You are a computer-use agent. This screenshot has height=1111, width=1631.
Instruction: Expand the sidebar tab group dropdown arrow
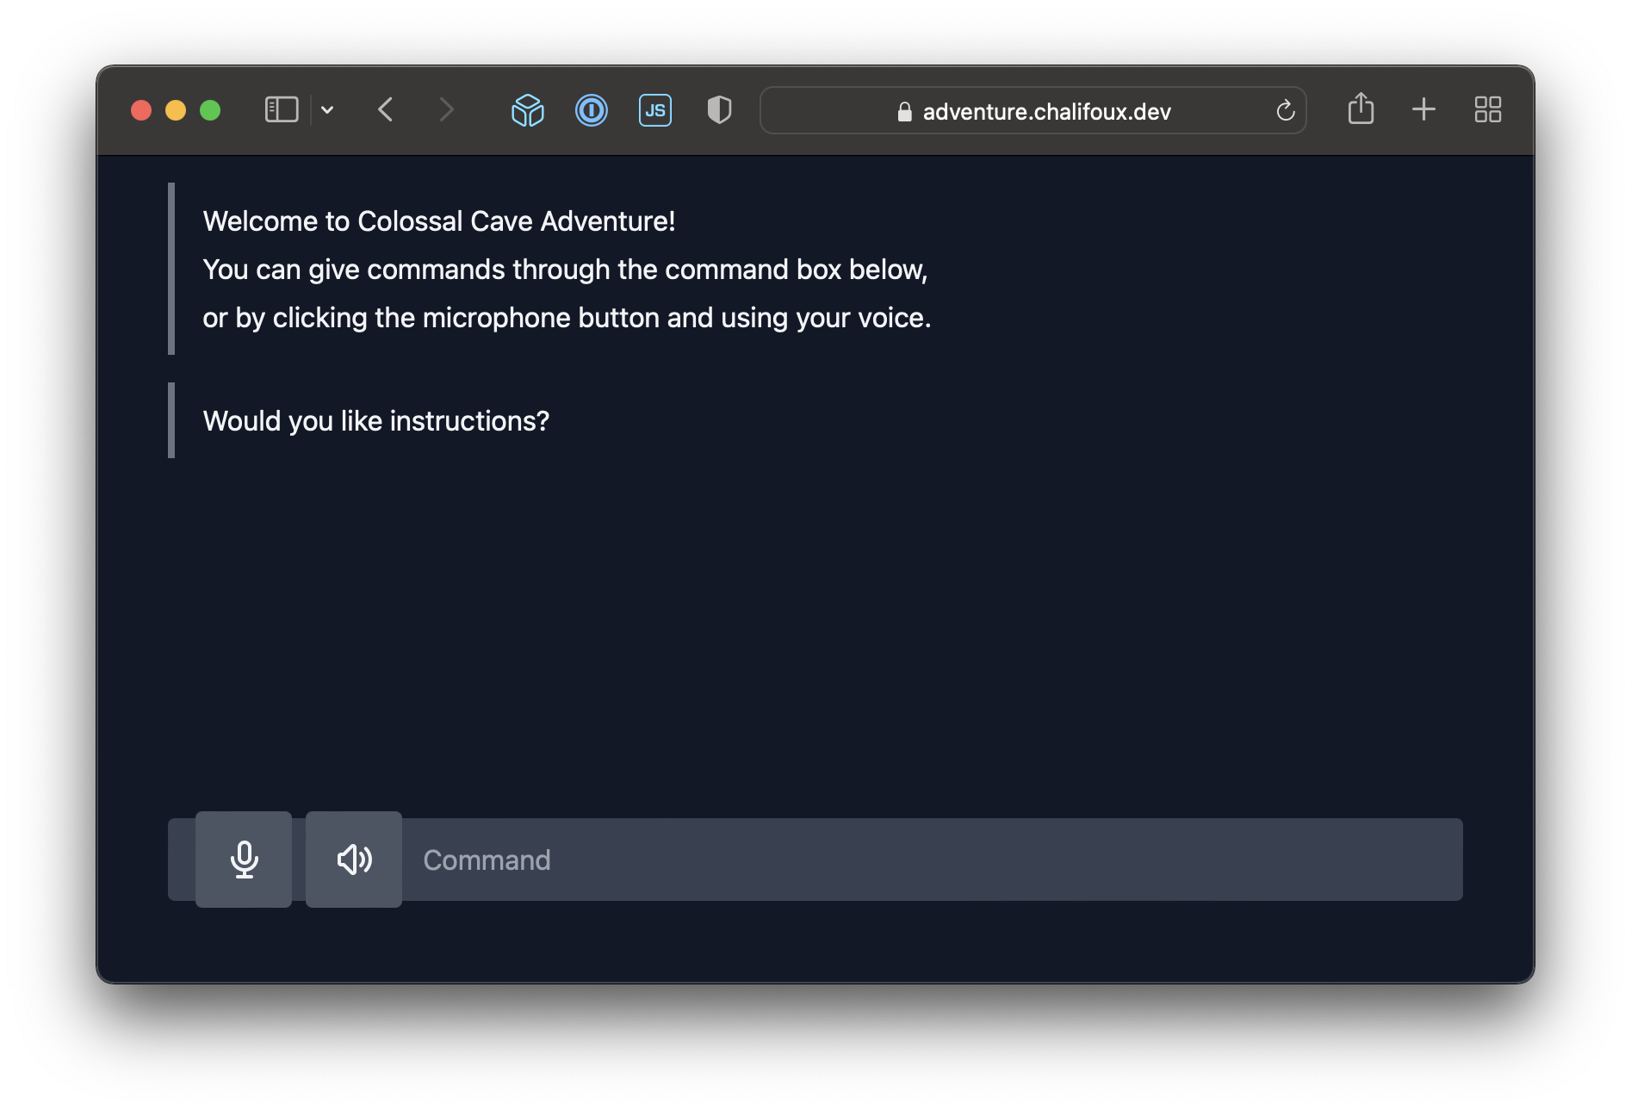pos(327,110)
